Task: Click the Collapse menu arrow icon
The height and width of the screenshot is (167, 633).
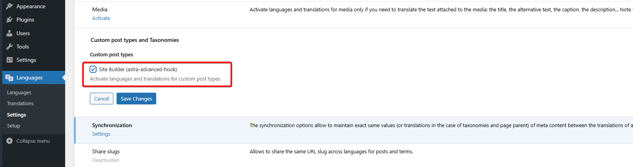Action: coord(9,141)
